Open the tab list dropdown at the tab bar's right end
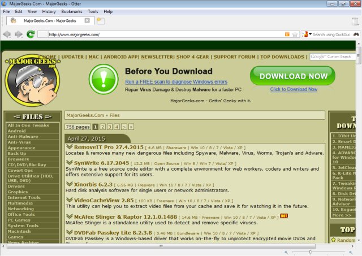Screen dimensions: 362x256 (x=356, y=21)
